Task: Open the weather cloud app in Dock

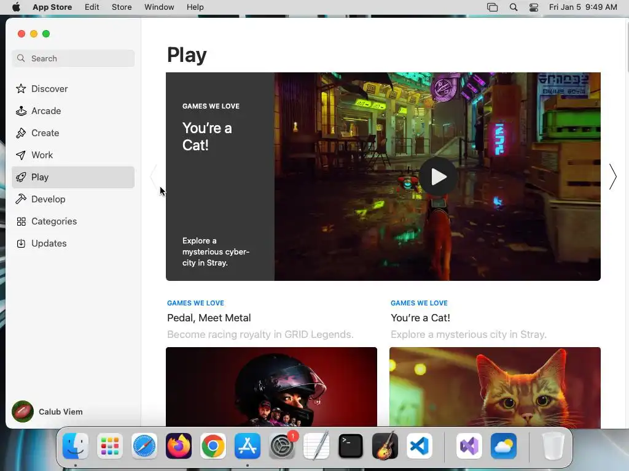Action: click(504, 446)
